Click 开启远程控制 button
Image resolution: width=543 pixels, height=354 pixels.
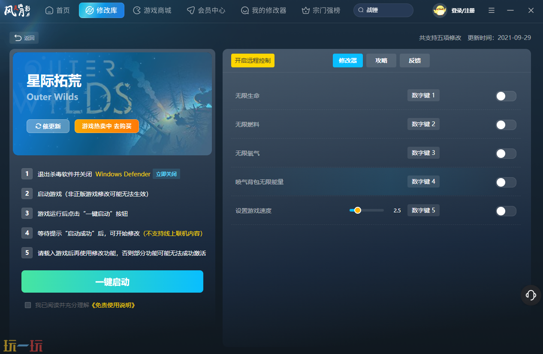(253, 61)
